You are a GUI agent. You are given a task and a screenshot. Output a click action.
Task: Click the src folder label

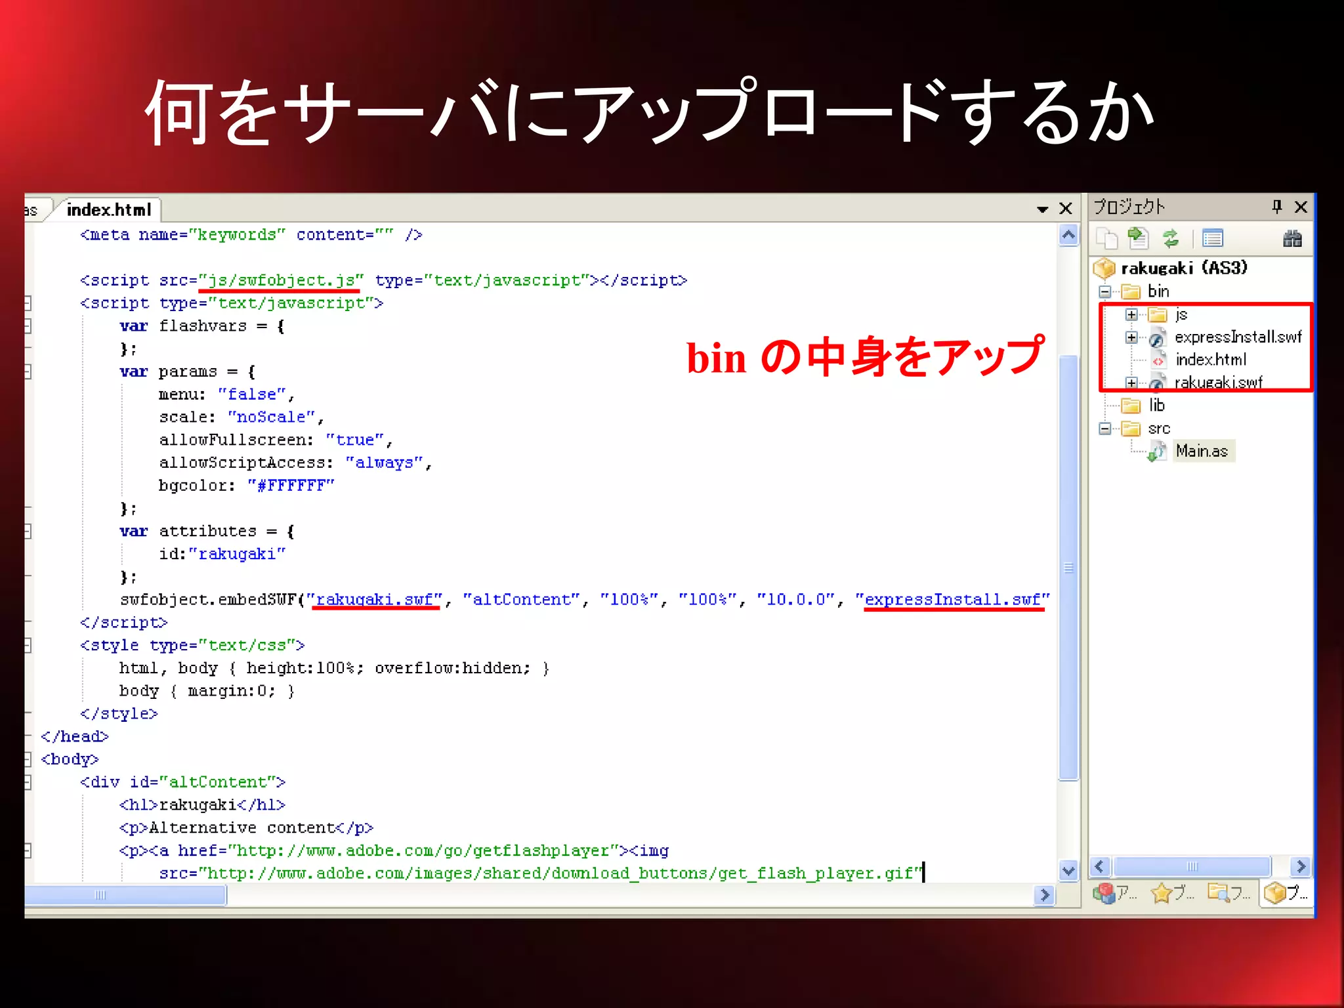click(1159, 429)
